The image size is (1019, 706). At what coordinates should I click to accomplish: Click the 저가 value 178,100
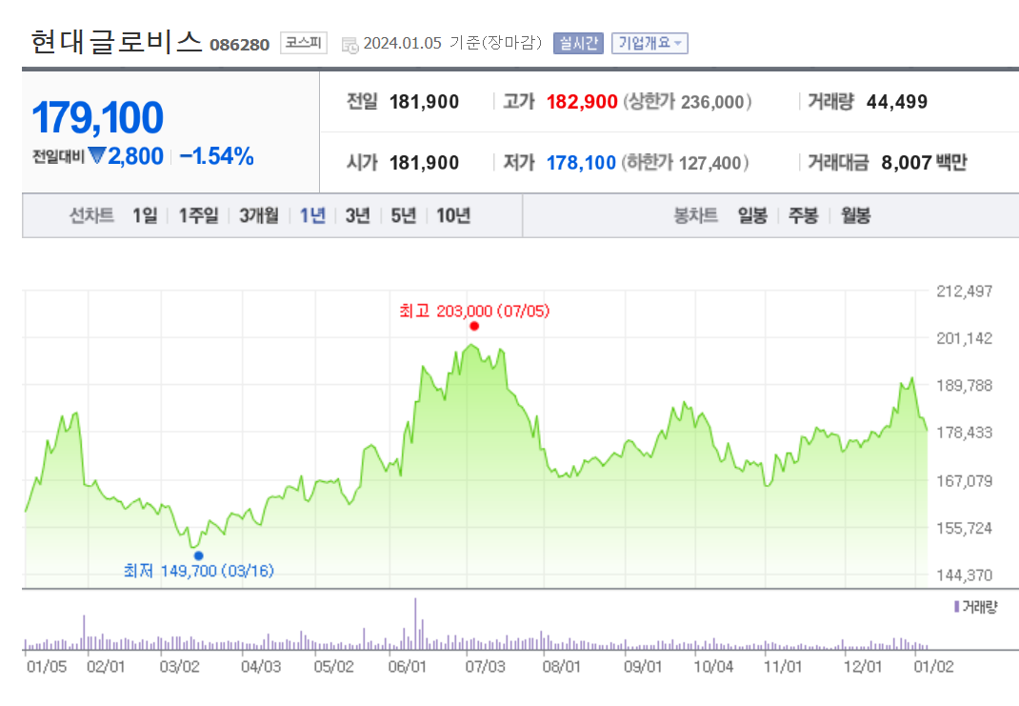[581, 163]
